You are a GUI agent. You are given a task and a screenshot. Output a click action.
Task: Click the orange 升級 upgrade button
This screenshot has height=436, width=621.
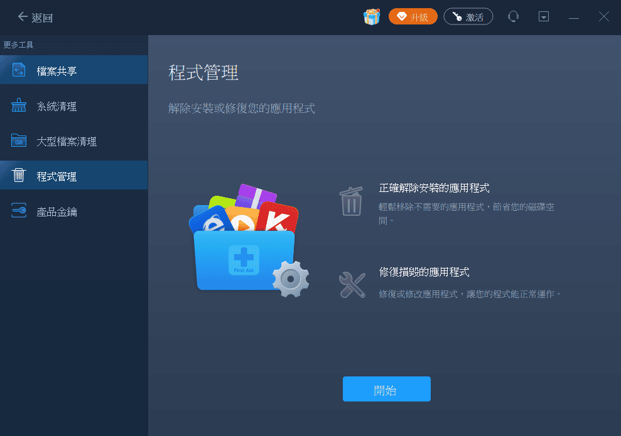coord(413,16)
